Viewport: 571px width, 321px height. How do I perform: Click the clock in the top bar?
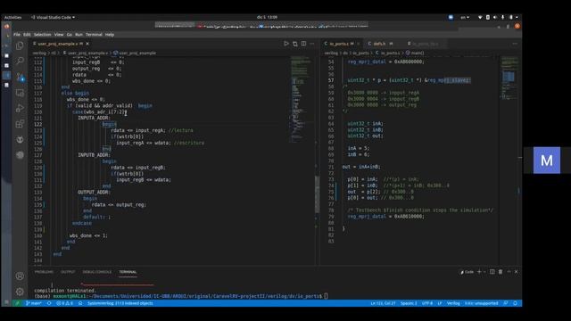(267, 17)
